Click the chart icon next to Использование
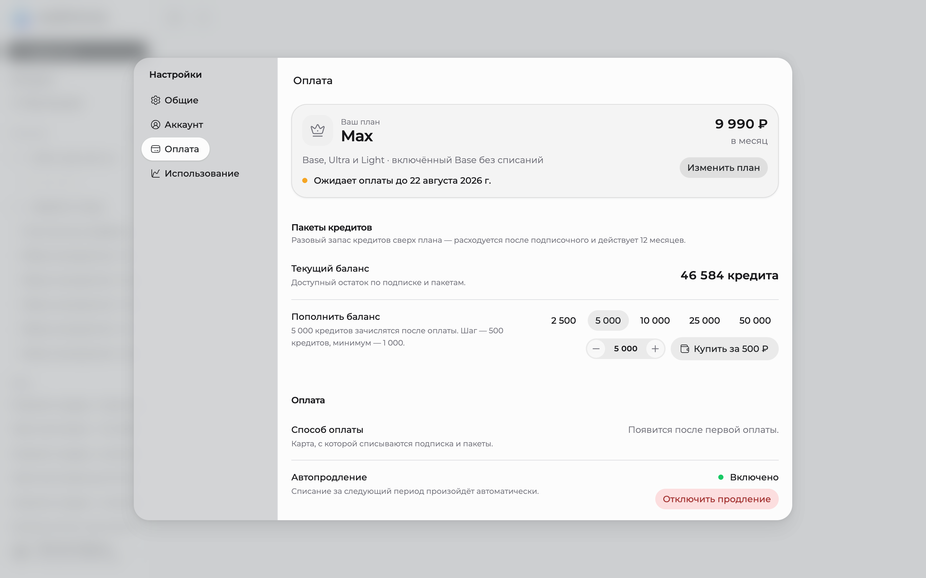The height and width of the screenshot is (578, 926). (x=155, y=173)
